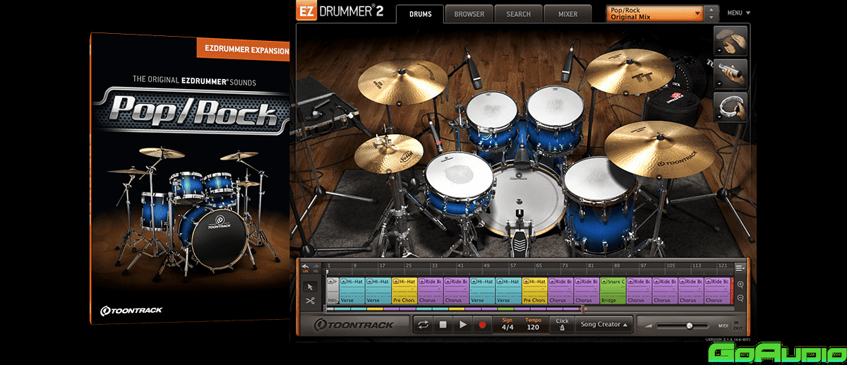Screen dimensions: 847x365
Task: Open the hand claps instrument dropdown arrow
Action: [x=718, y=52]
